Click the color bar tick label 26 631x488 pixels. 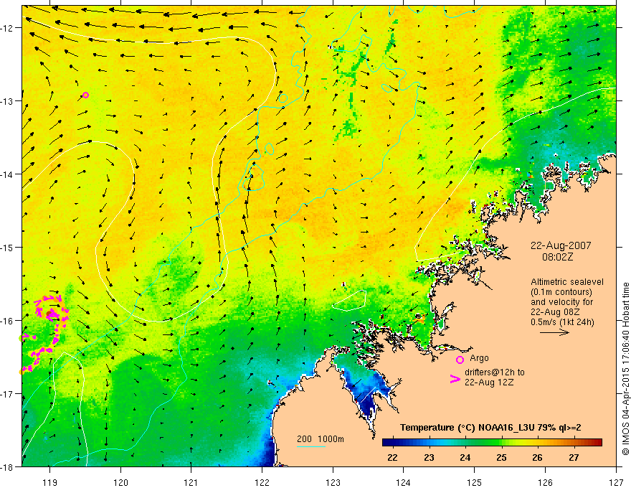pyautogui.click(x=538, y=458)
